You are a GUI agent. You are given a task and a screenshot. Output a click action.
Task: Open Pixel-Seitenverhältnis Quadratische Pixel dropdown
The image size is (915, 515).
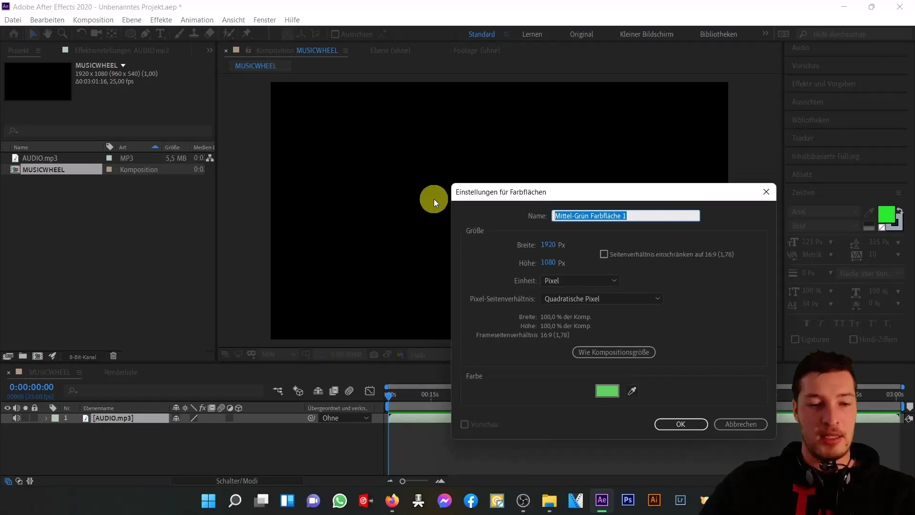[602, 299]
